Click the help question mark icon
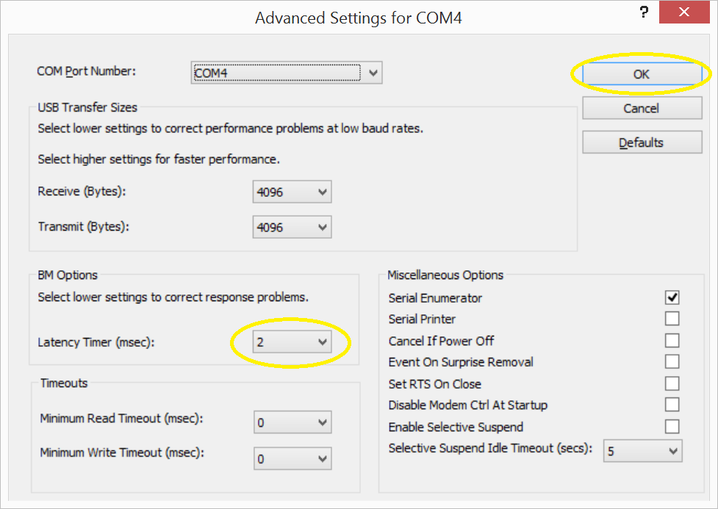The height and width of the screenshot is (509, 718). [x=644, y=12]
